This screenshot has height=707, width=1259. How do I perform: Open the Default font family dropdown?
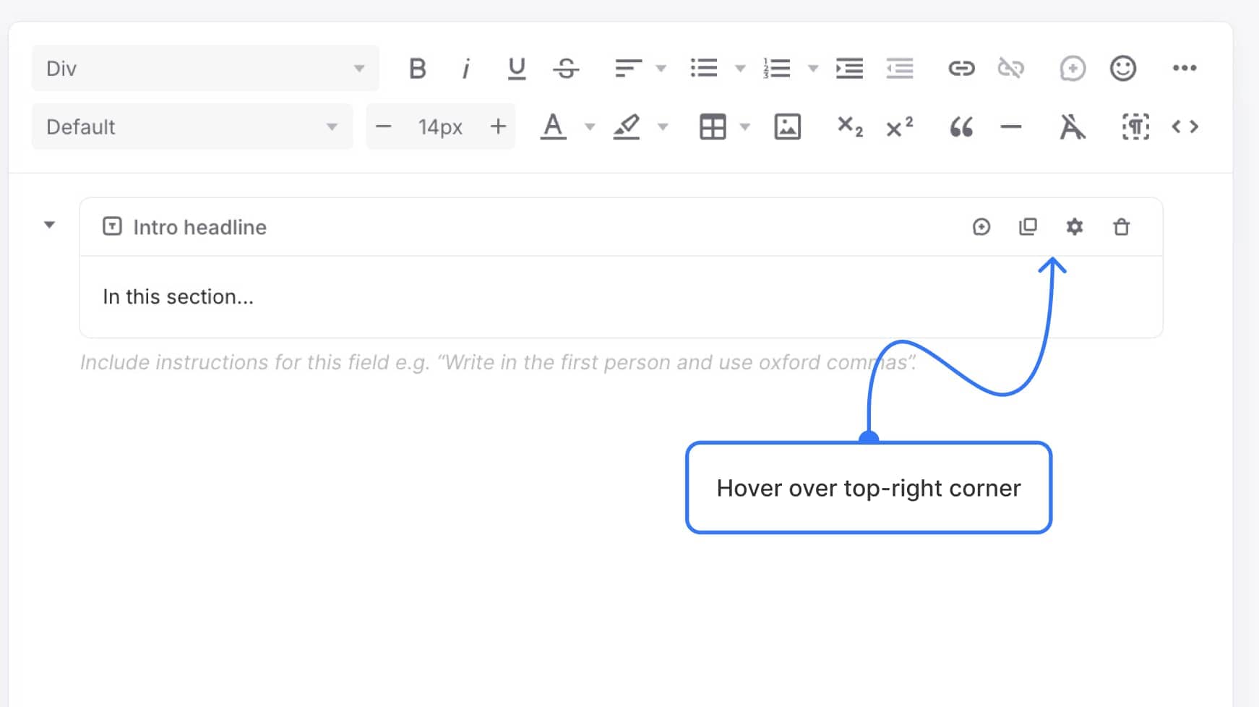coord(192,127)
